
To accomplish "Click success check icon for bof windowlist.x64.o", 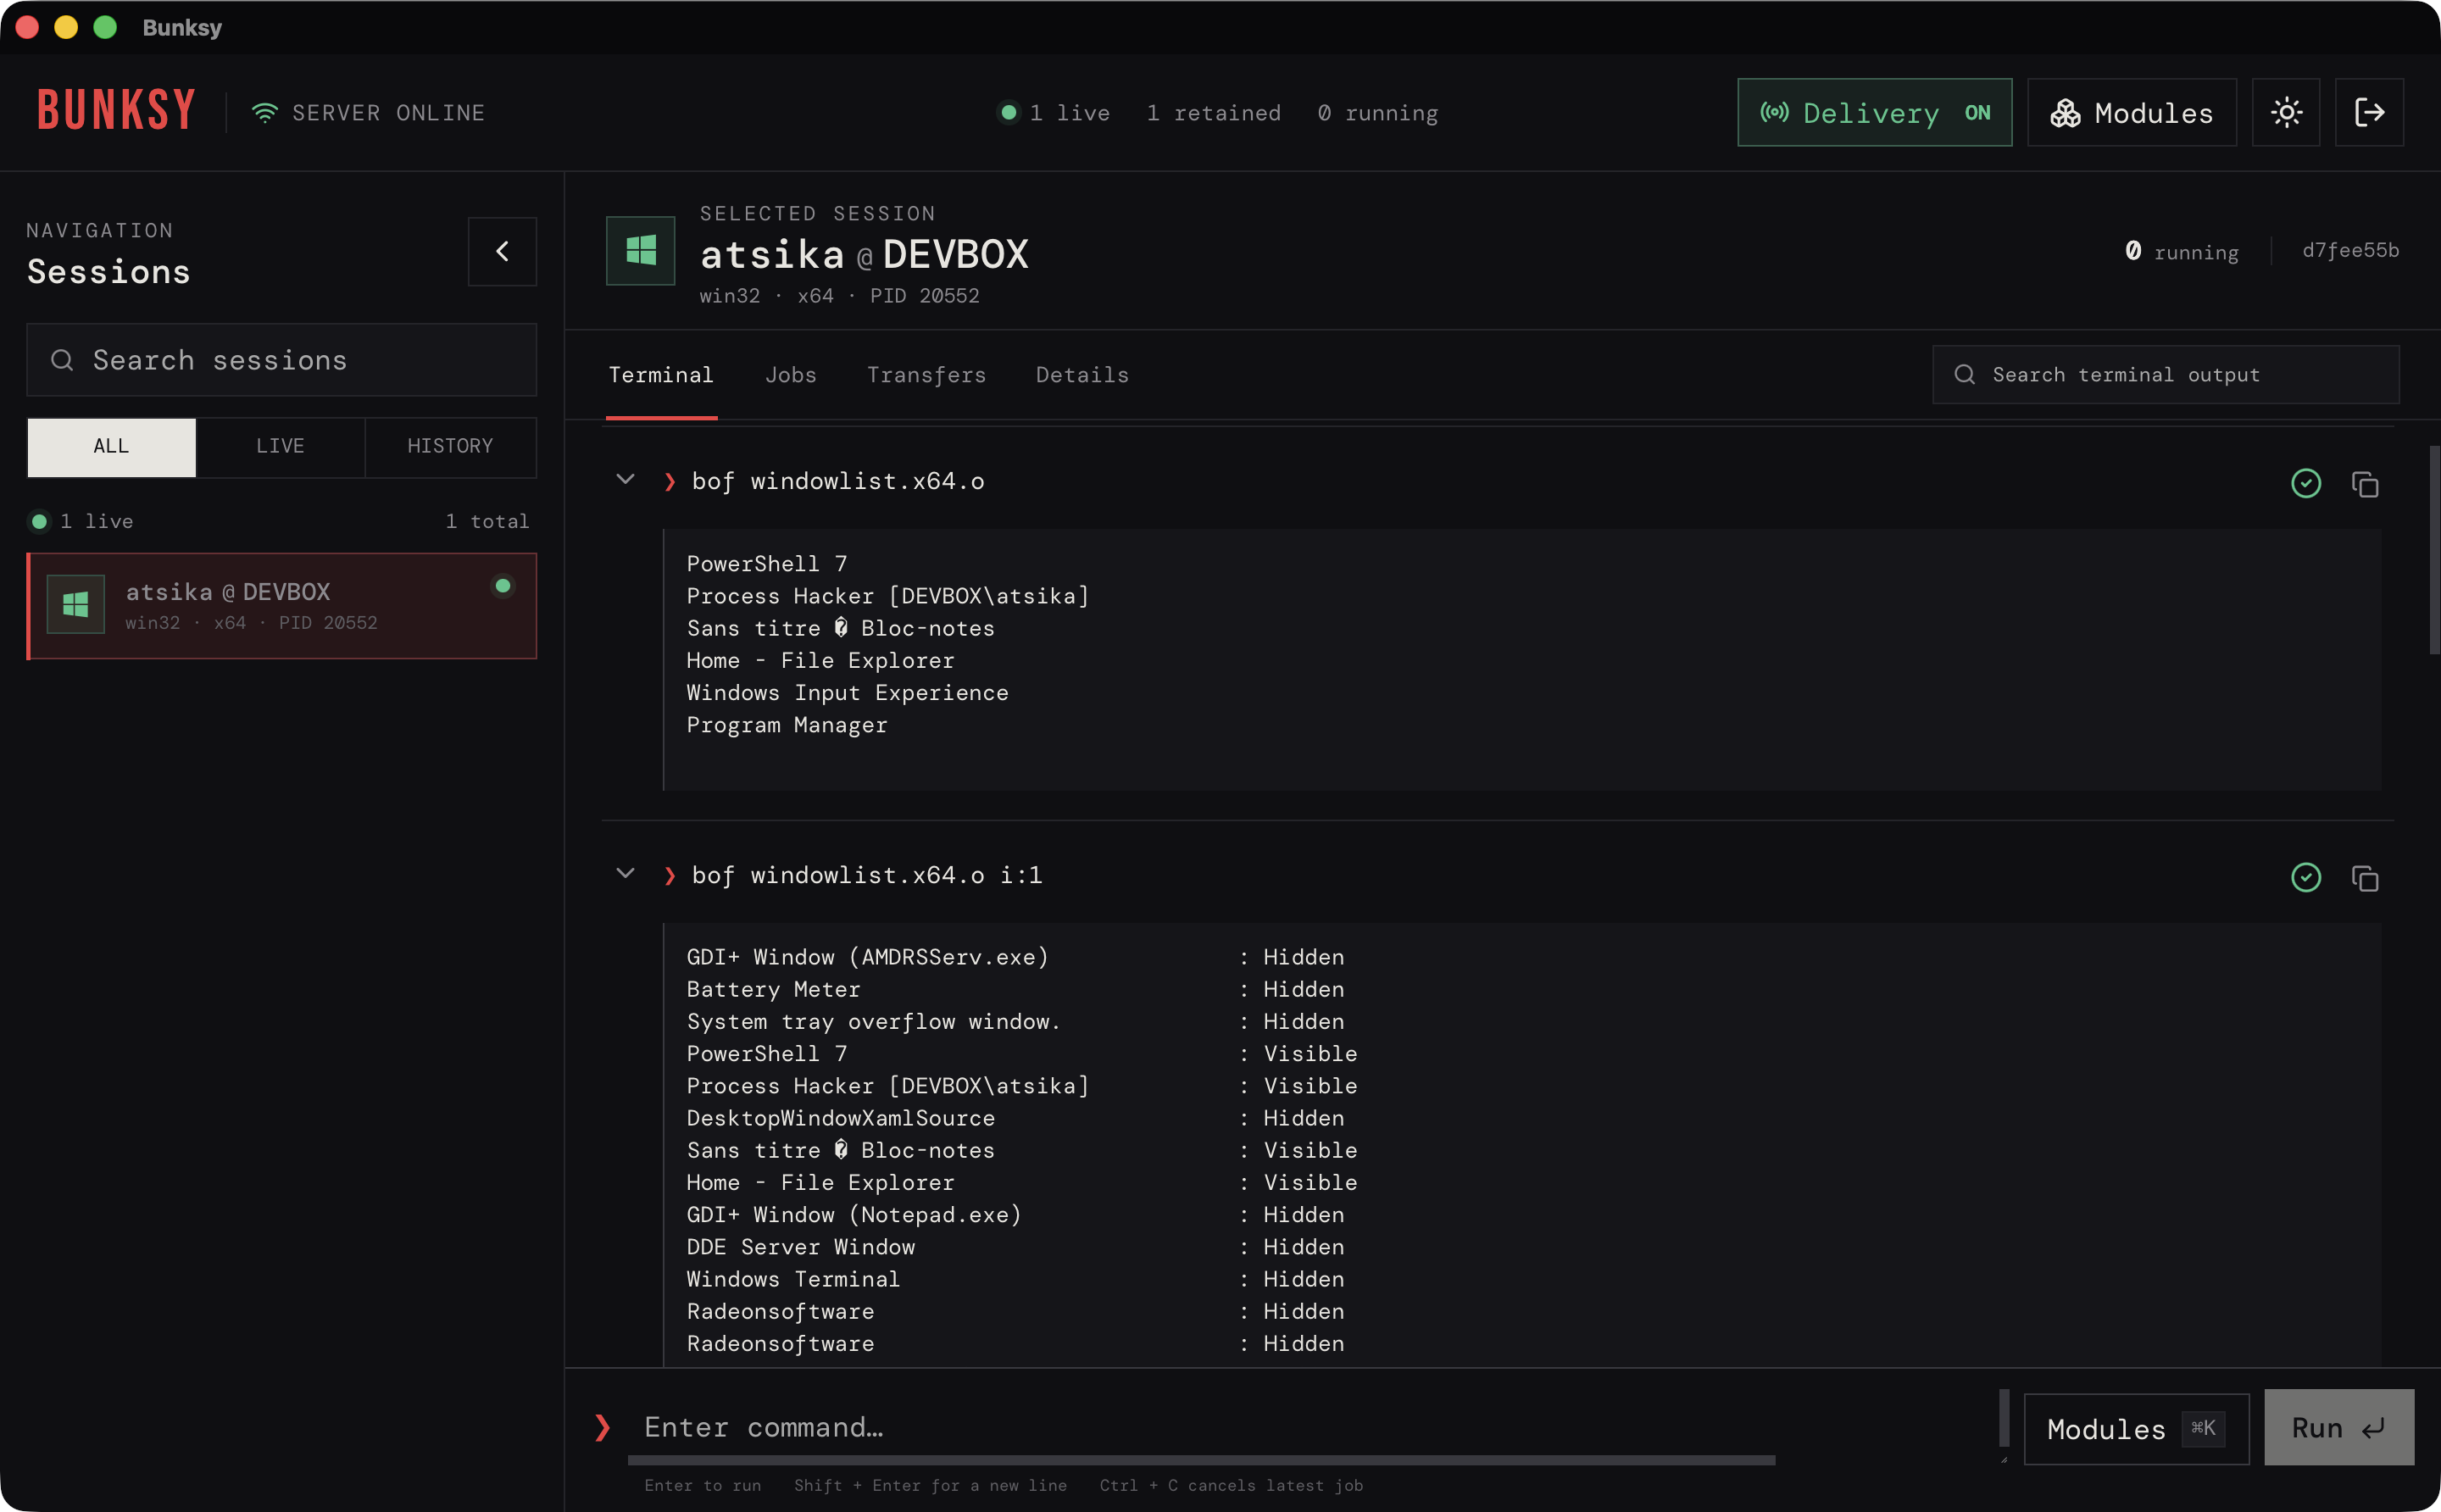I will coord(2306,484).
